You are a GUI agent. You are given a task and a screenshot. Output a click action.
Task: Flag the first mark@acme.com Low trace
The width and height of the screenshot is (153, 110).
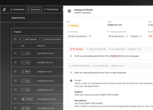coord(15,53)
